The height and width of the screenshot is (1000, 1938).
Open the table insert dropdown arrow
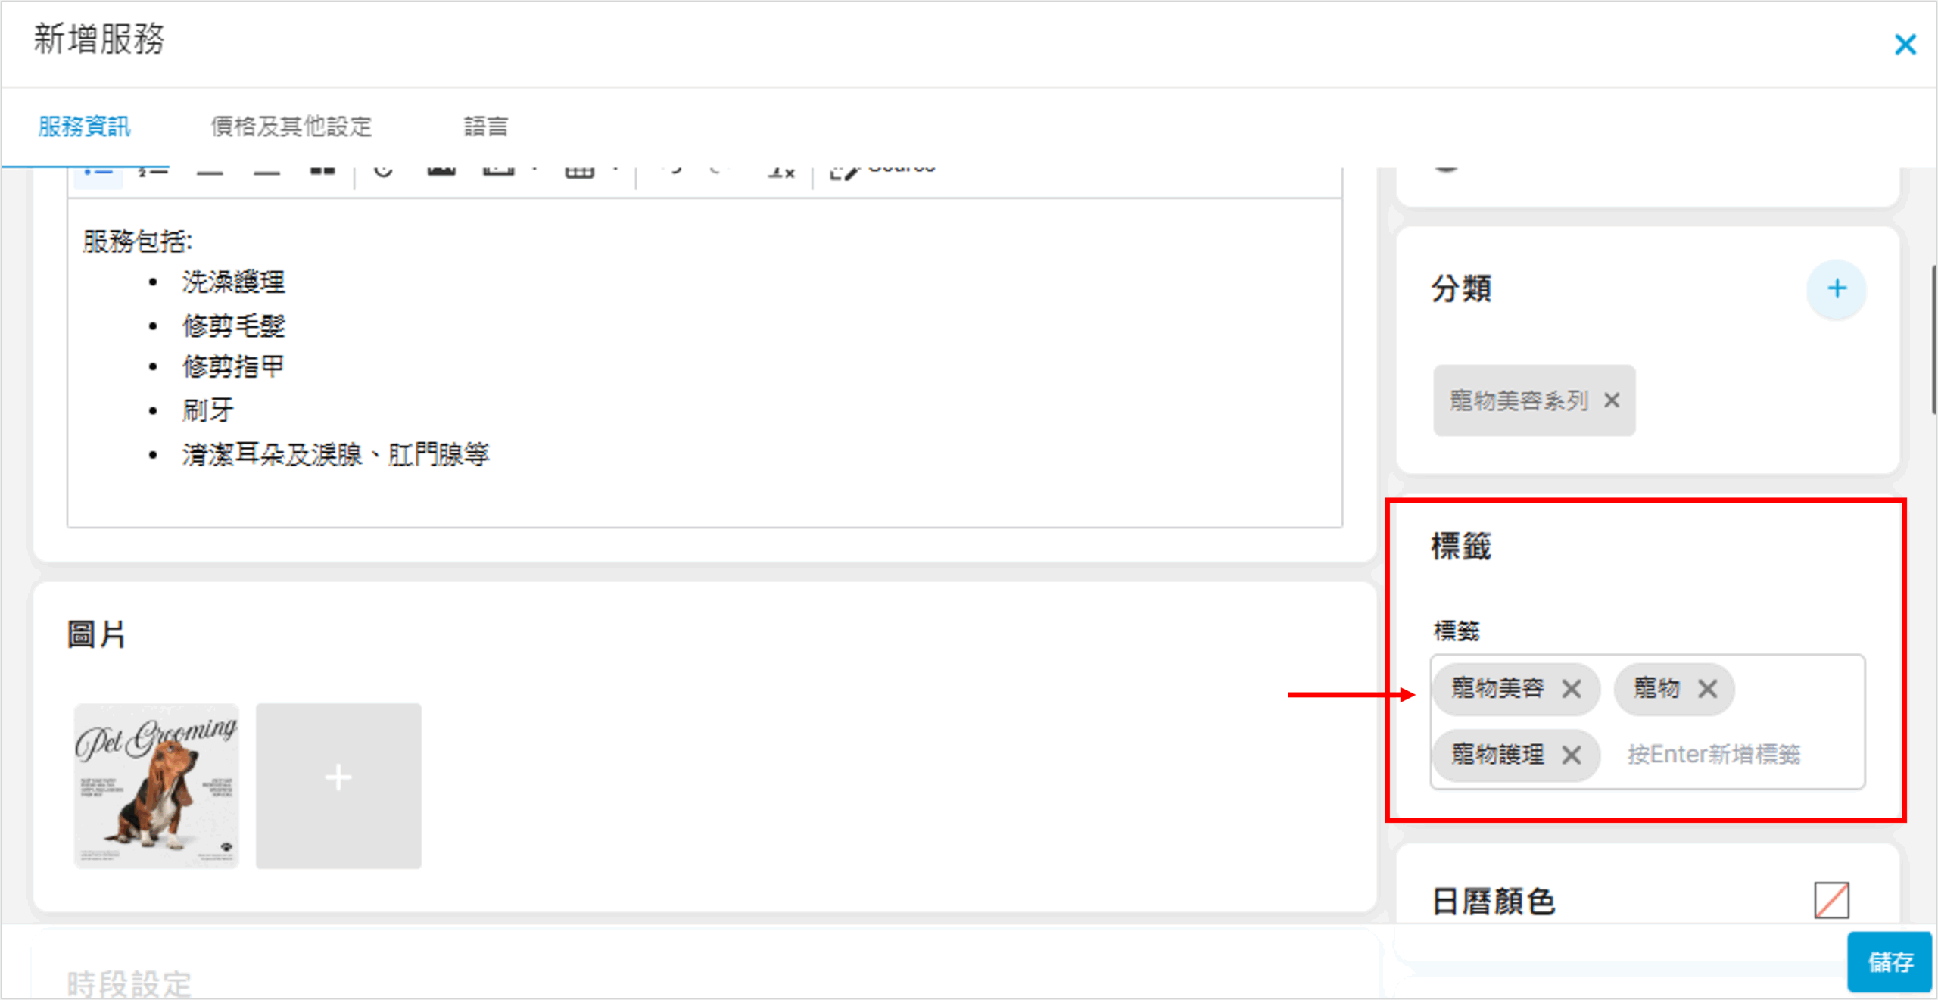tap(615, 171)
